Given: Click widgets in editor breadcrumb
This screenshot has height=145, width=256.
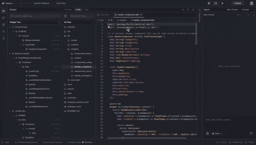Looking at the screenshot, I should coord(123,20).
